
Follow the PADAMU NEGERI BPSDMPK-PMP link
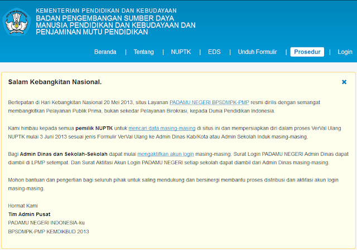(x=209, y=102)
